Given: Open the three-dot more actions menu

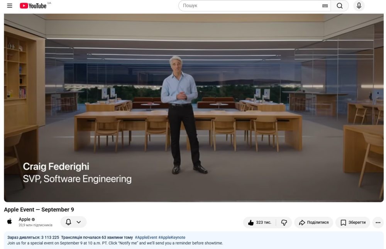Looking at the screenshot, I should 378,222.
